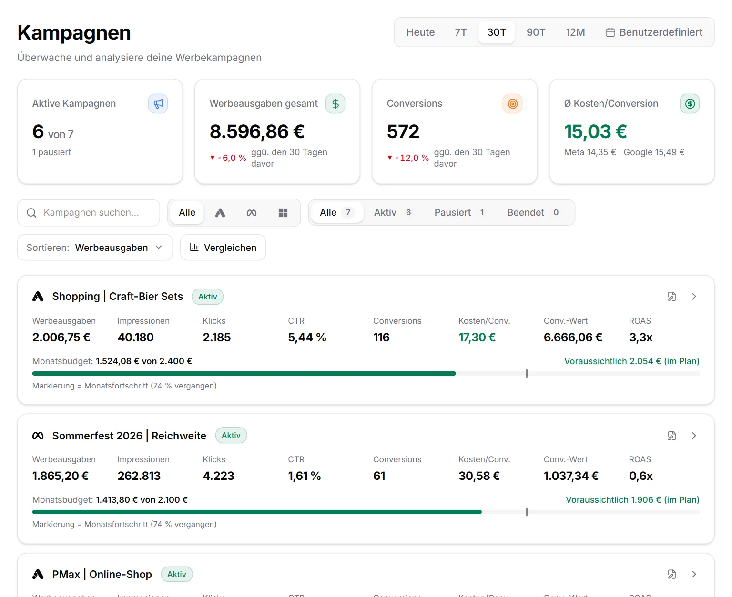Click the Aktiv badge on PMax Online-Shop
Image resolution: width=732 pixels, height=597 pixels.
click(x=177, y=574)
